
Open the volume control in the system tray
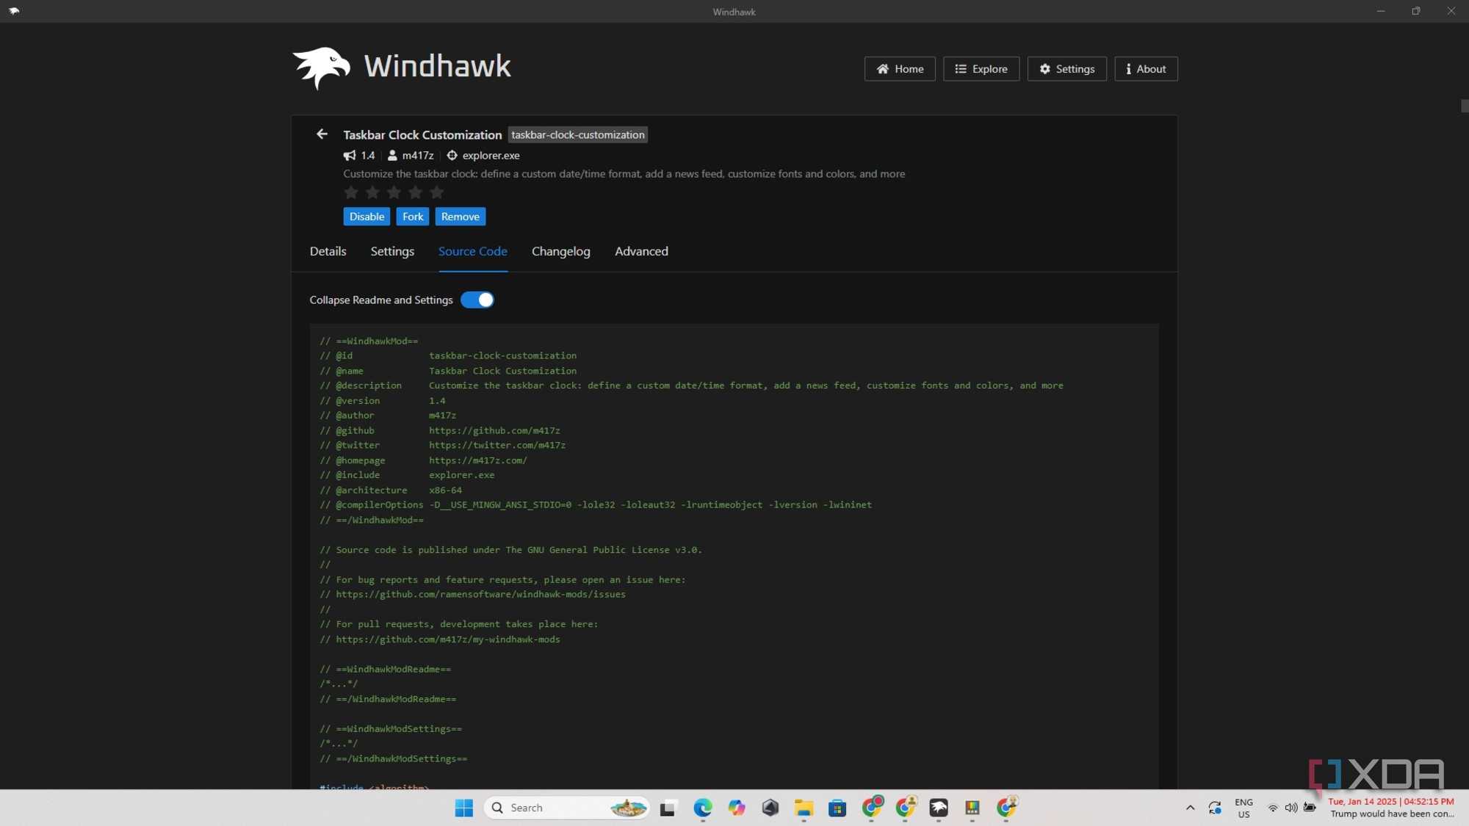(1291, 808)
